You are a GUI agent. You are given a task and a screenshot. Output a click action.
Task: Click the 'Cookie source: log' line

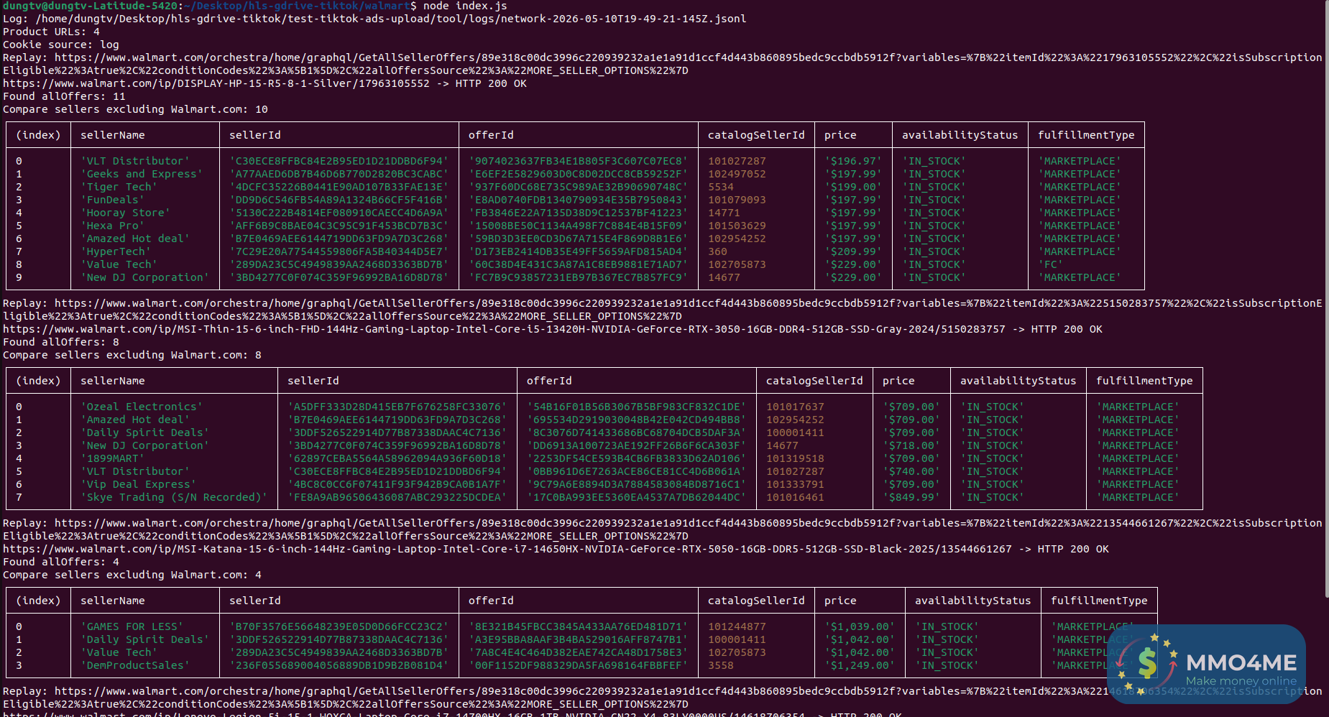coord(61,45)
